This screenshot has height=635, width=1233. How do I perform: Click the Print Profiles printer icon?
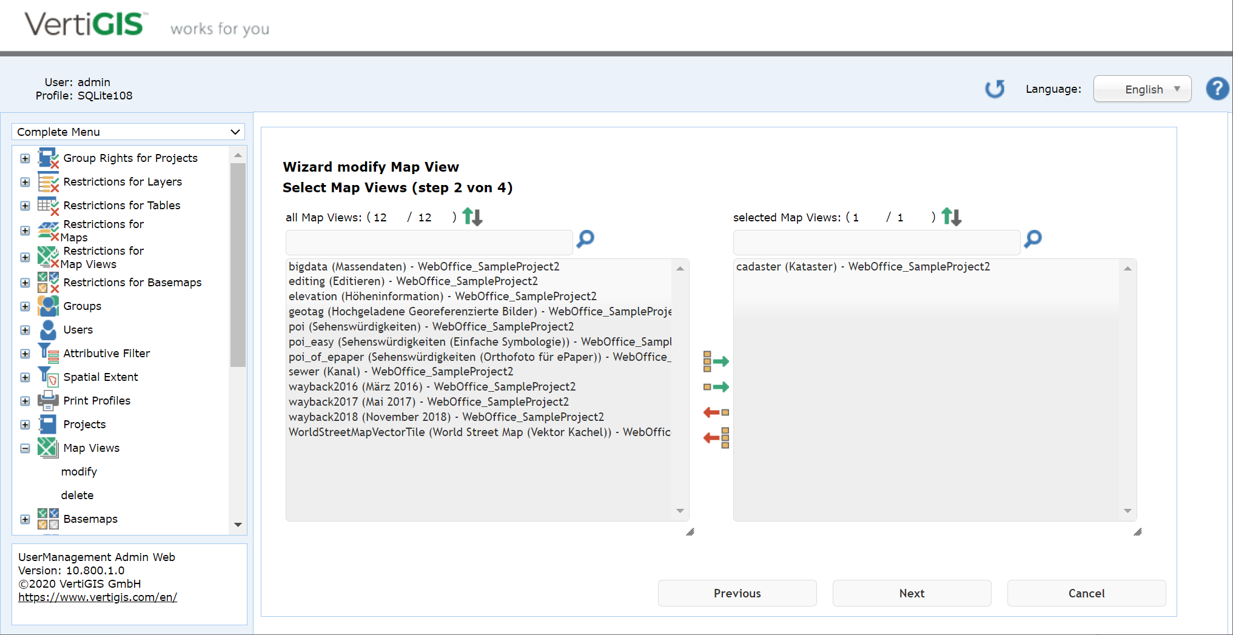point(47,400)
